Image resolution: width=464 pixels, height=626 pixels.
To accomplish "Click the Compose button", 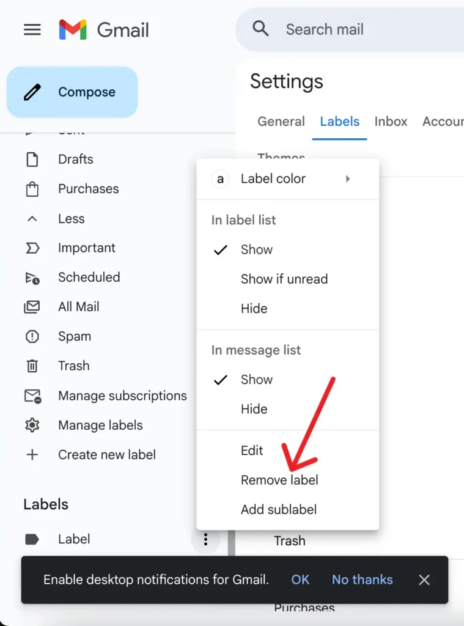I will click(x=72, y=92).
